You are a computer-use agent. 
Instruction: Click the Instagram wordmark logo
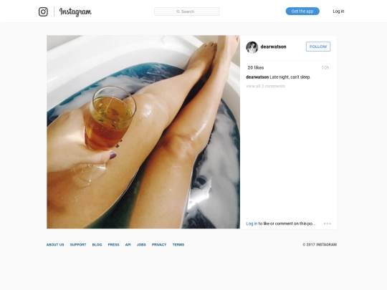coord(75,12)
